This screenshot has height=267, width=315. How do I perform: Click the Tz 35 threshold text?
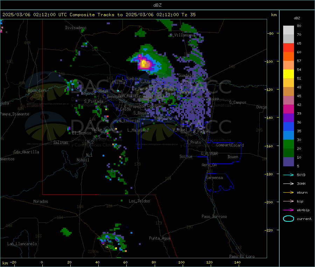[x=188, y=14]
